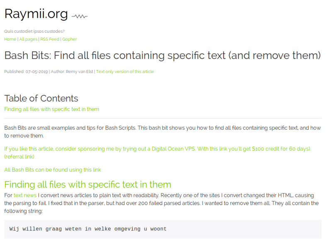Click the Published date and author line
The height and width of the screenshot is (242, 332).
(49, 72)
